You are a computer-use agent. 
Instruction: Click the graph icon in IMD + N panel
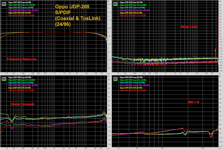(x=115, y=79)
